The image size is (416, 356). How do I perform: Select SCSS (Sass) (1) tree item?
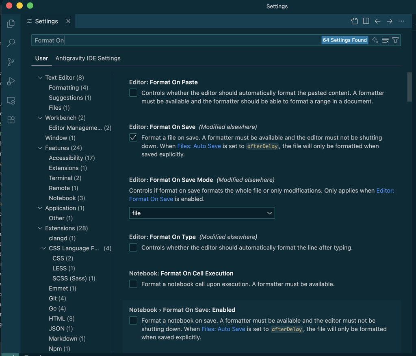[74, 278]
